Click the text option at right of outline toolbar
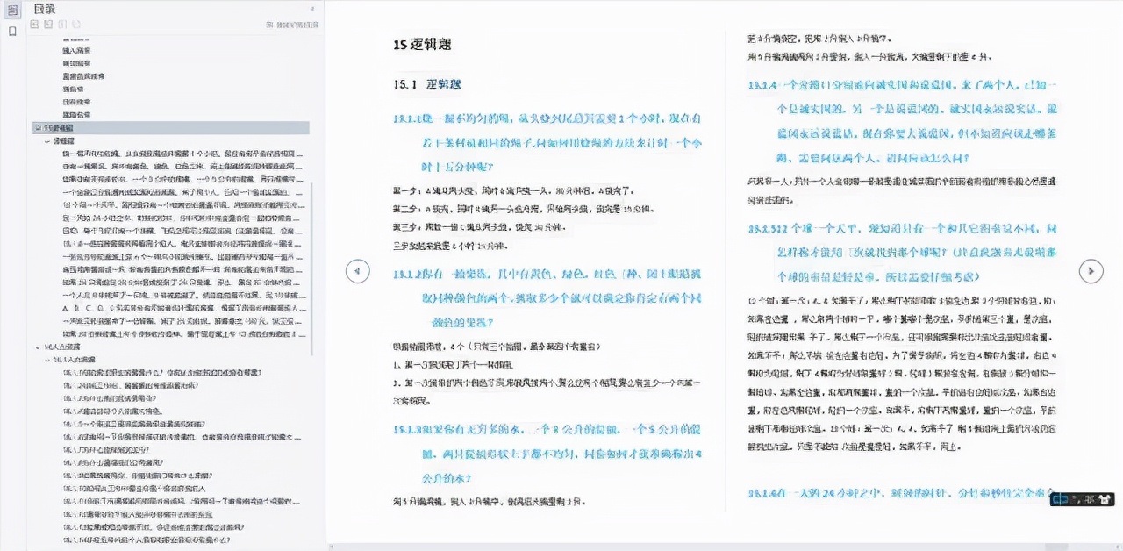Viewport: 1123px width, 551px height. 292,25
